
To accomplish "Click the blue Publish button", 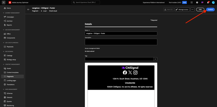I will [x=210, y=9].
